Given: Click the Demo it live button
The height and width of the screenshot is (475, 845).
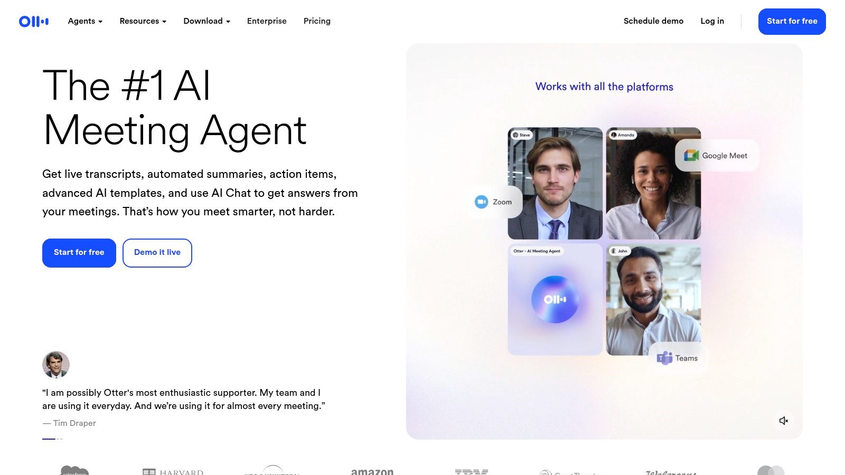Looking at the screenshot, I should [x=157, y=253].
